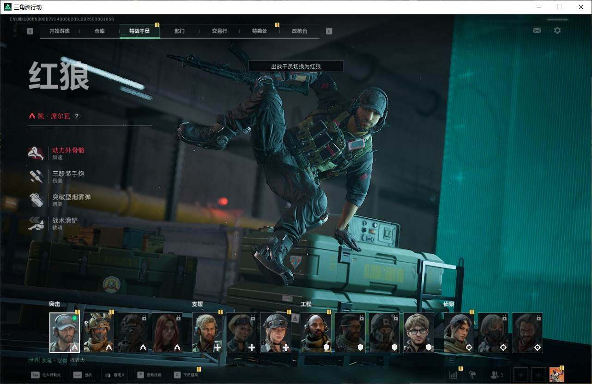Open the 交易行 tab

tap(219, 31)
